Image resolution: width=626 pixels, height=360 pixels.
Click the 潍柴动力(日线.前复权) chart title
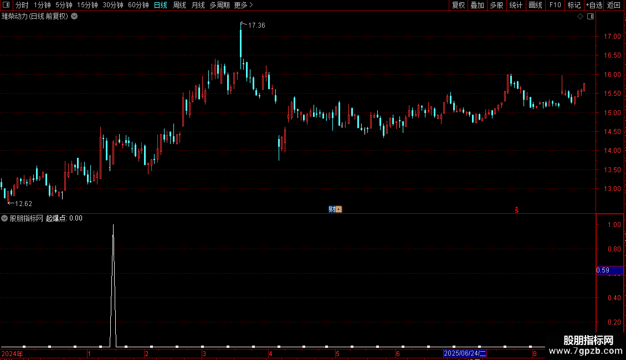(35, 17)
